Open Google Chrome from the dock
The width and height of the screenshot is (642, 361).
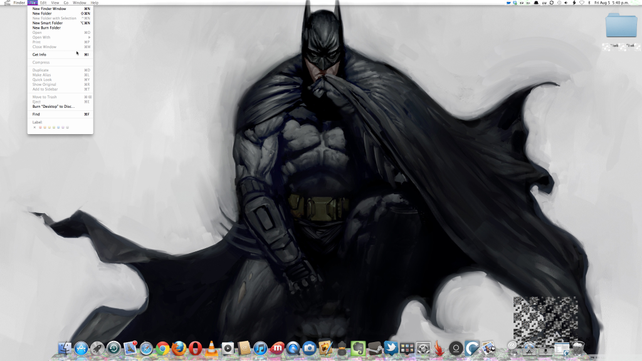163,348
